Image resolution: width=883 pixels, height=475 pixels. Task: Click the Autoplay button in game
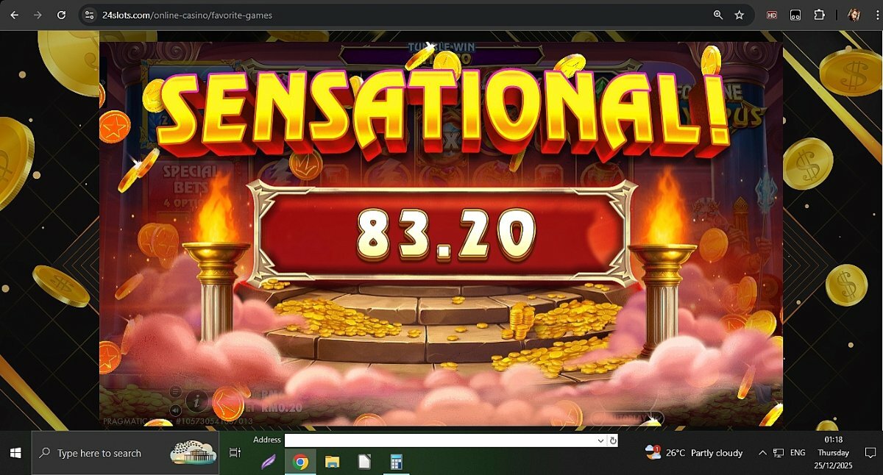click(x=625, y=418)
